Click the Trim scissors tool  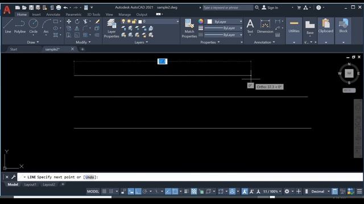point(85,22)
